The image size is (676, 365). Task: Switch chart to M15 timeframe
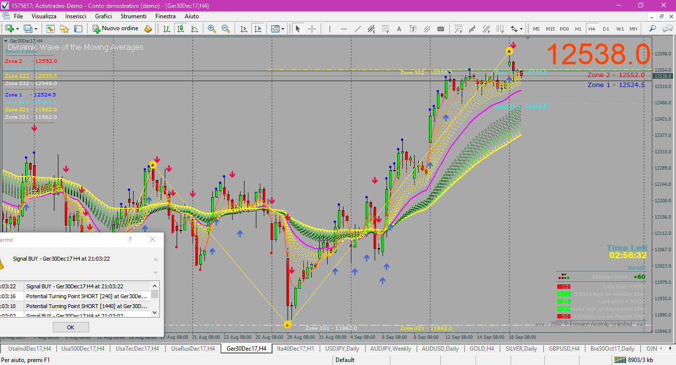[550, 29]
